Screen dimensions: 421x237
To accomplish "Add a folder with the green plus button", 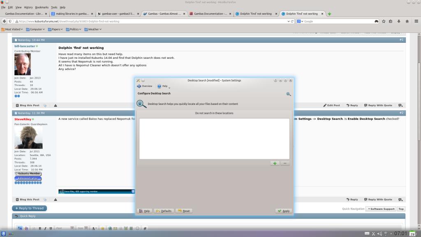I will pos(275,163).
